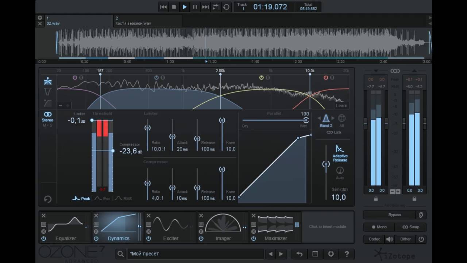
Task: Toggle Adaptive Release
Action: 340,153
